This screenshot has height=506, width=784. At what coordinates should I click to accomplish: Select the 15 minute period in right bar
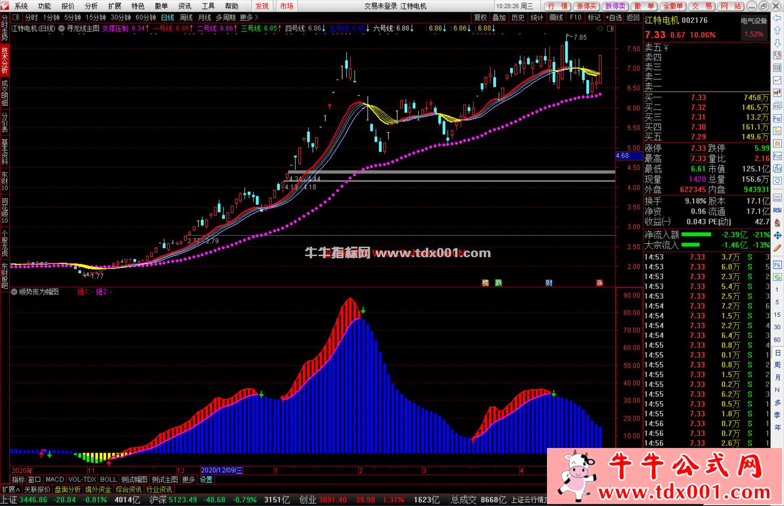[777, 314]
